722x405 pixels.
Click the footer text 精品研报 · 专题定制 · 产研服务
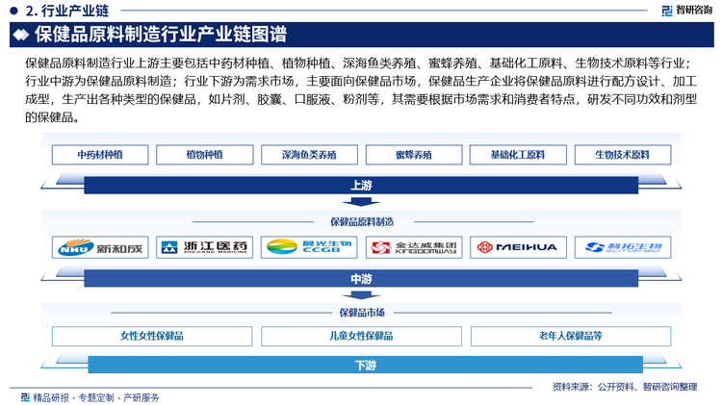coord(96,397)
